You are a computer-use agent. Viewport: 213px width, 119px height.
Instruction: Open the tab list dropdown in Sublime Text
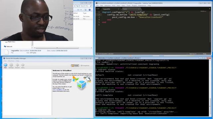[x=210, y=9]
